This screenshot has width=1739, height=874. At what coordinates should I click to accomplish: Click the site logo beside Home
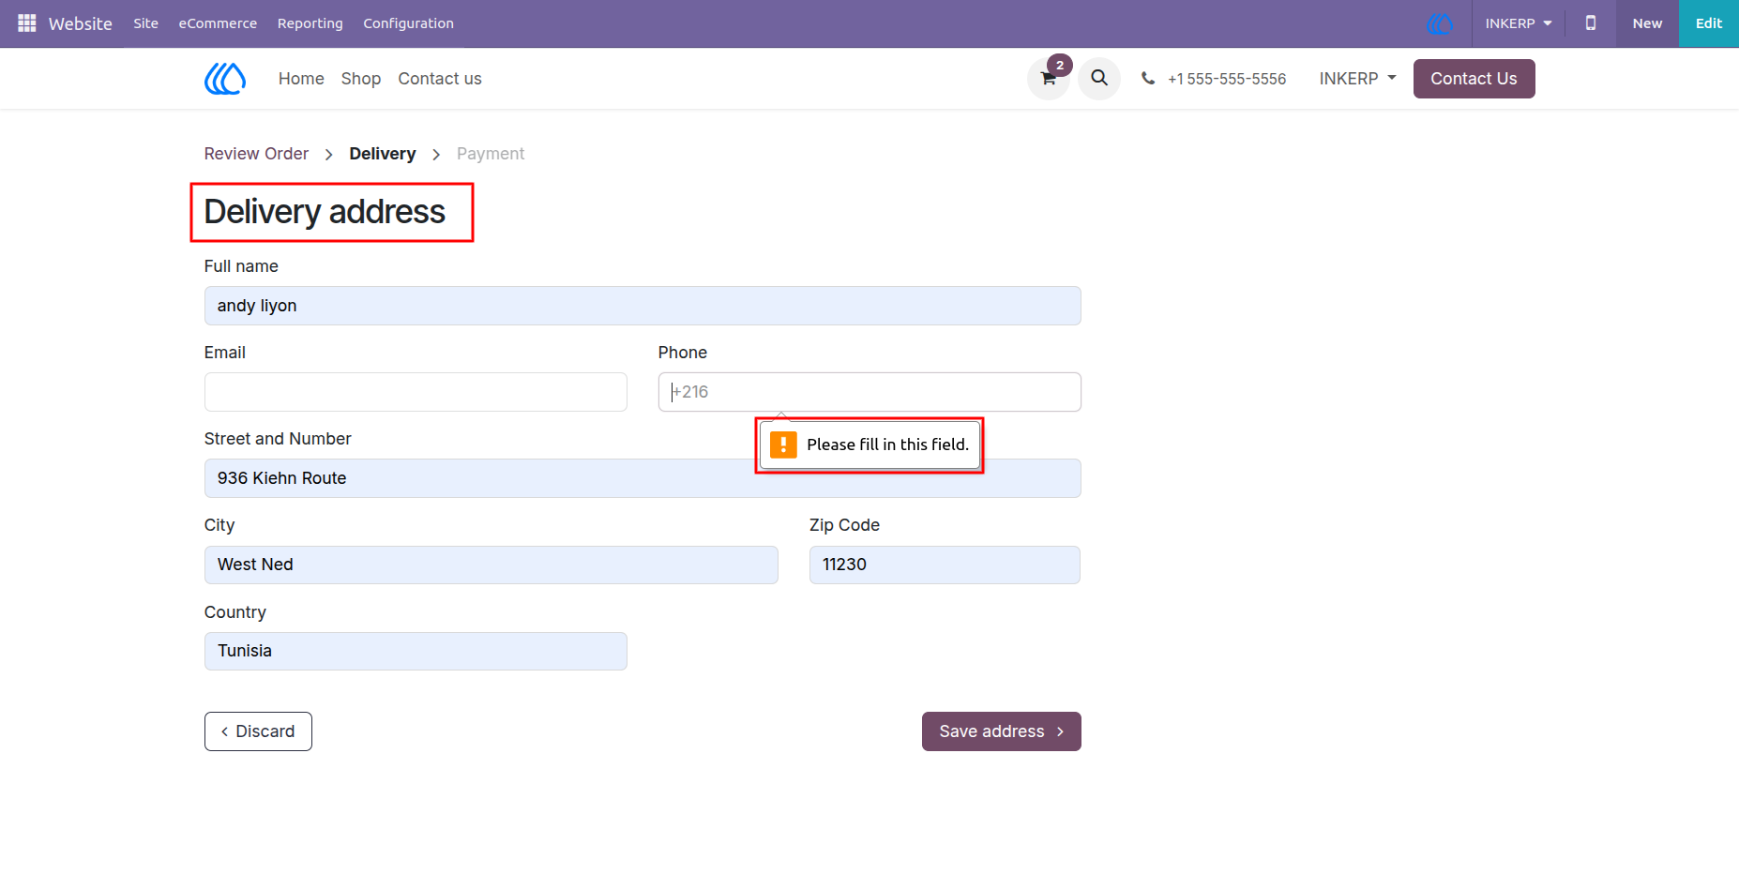tap(225, 79)
